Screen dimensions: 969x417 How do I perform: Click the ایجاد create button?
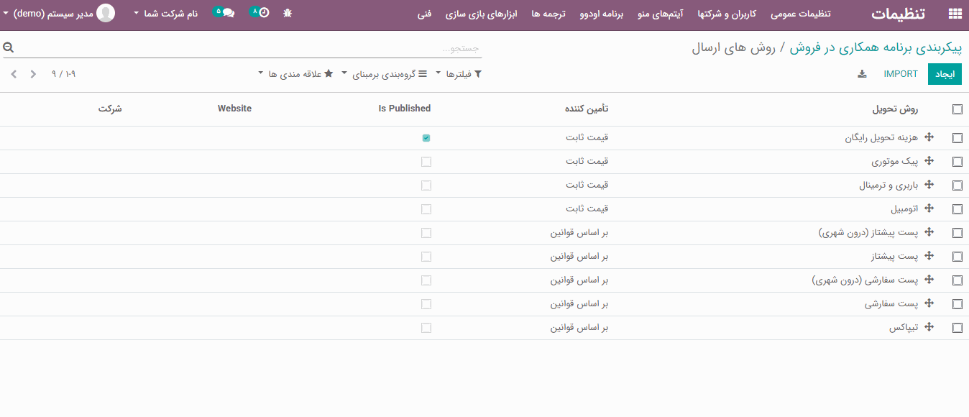click(x=944, y=74)
